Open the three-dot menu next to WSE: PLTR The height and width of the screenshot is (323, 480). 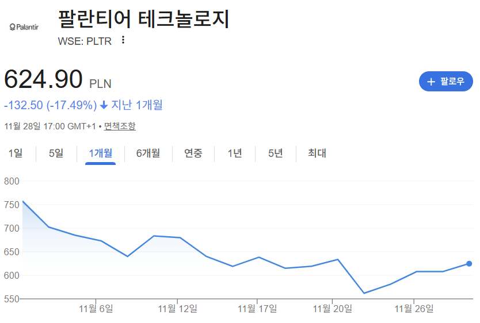tap(123, 40)
